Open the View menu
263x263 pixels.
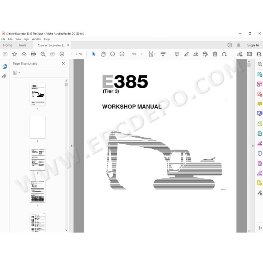click(x=18, y=39)
